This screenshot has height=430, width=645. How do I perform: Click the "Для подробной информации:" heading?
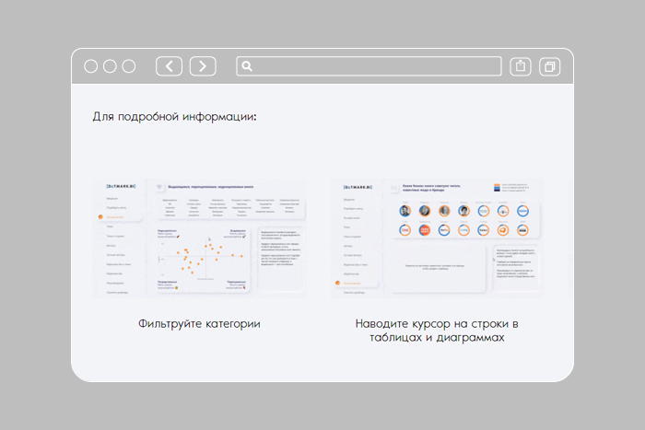[174, 117]
